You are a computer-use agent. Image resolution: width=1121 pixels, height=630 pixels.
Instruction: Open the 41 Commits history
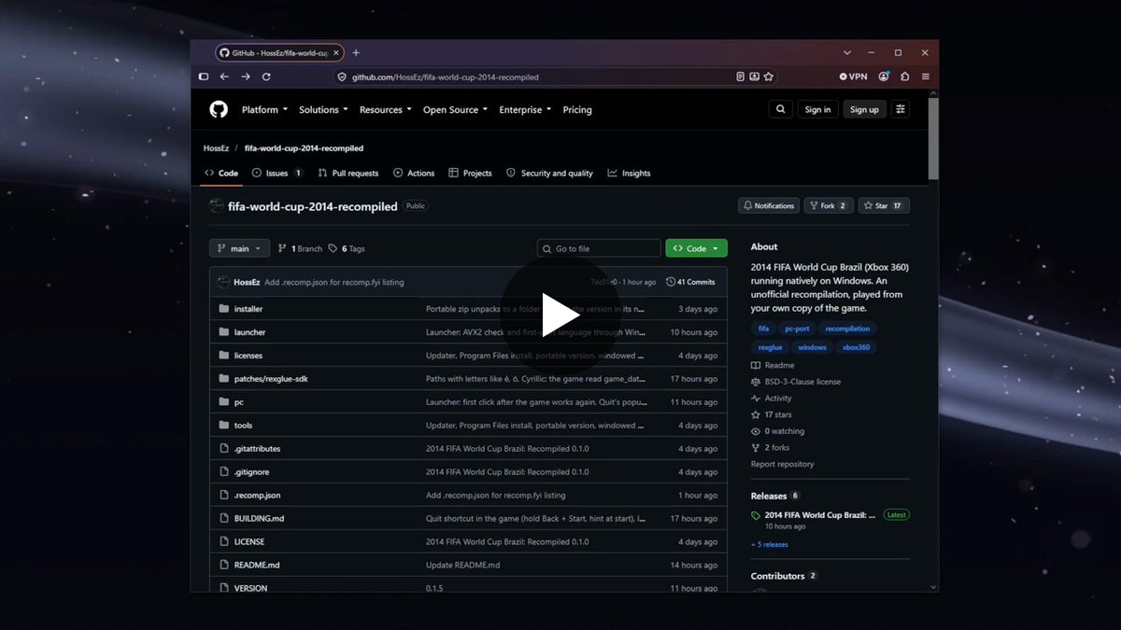(x=690, y=282)
